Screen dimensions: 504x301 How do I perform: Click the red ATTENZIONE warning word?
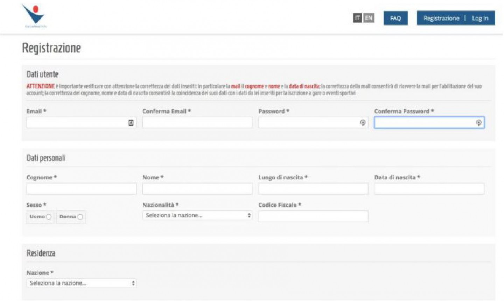click(41, 86)
